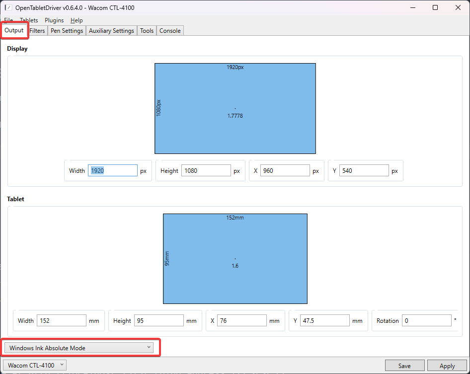This screenshot has width=470, height=374.
Task: Open the Help menu
Action: point(77,20)
